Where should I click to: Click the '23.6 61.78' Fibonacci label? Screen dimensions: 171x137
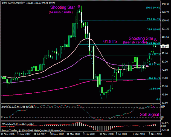tap(154, 78)
